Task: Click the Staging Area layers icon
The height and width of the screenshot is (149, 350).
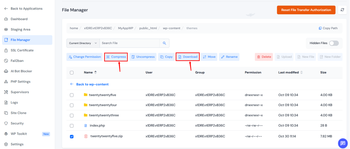Action: 6,30
